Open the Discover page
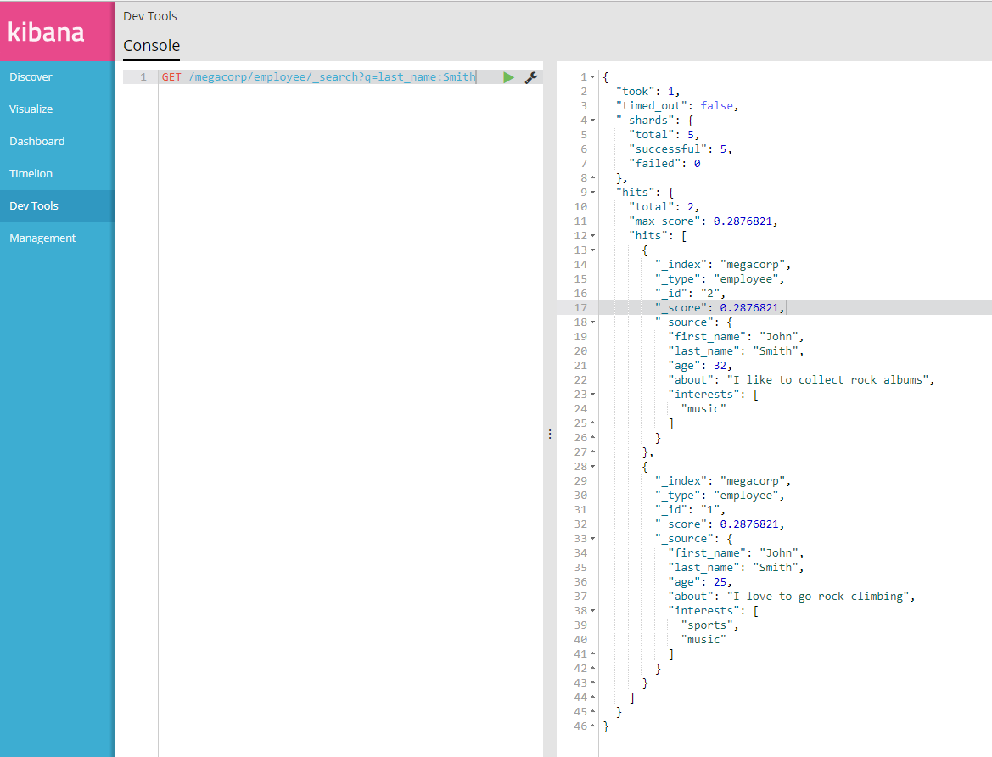This screenshot has width=992, height=757. [31, 76]
